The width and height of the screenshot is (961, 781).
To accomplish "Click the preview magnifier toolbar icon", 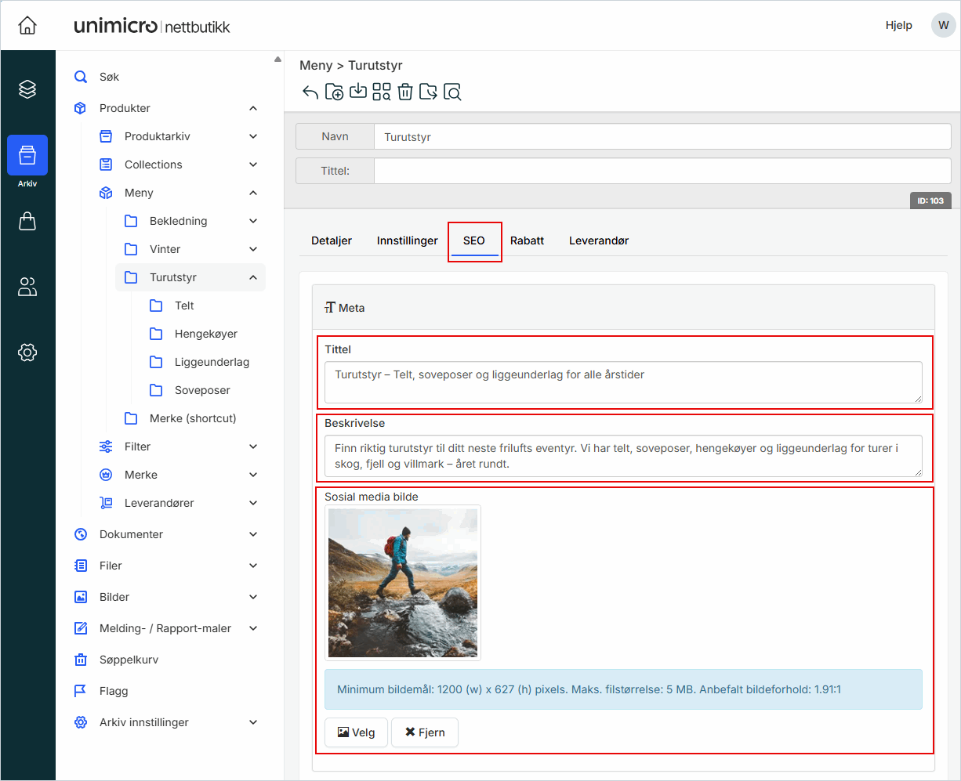I will pyautogui.click(x=452, y=92).
